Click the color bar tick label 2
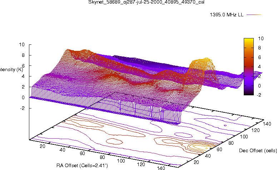The height and width of the screenshot is (170, 277). pos(259,76)
